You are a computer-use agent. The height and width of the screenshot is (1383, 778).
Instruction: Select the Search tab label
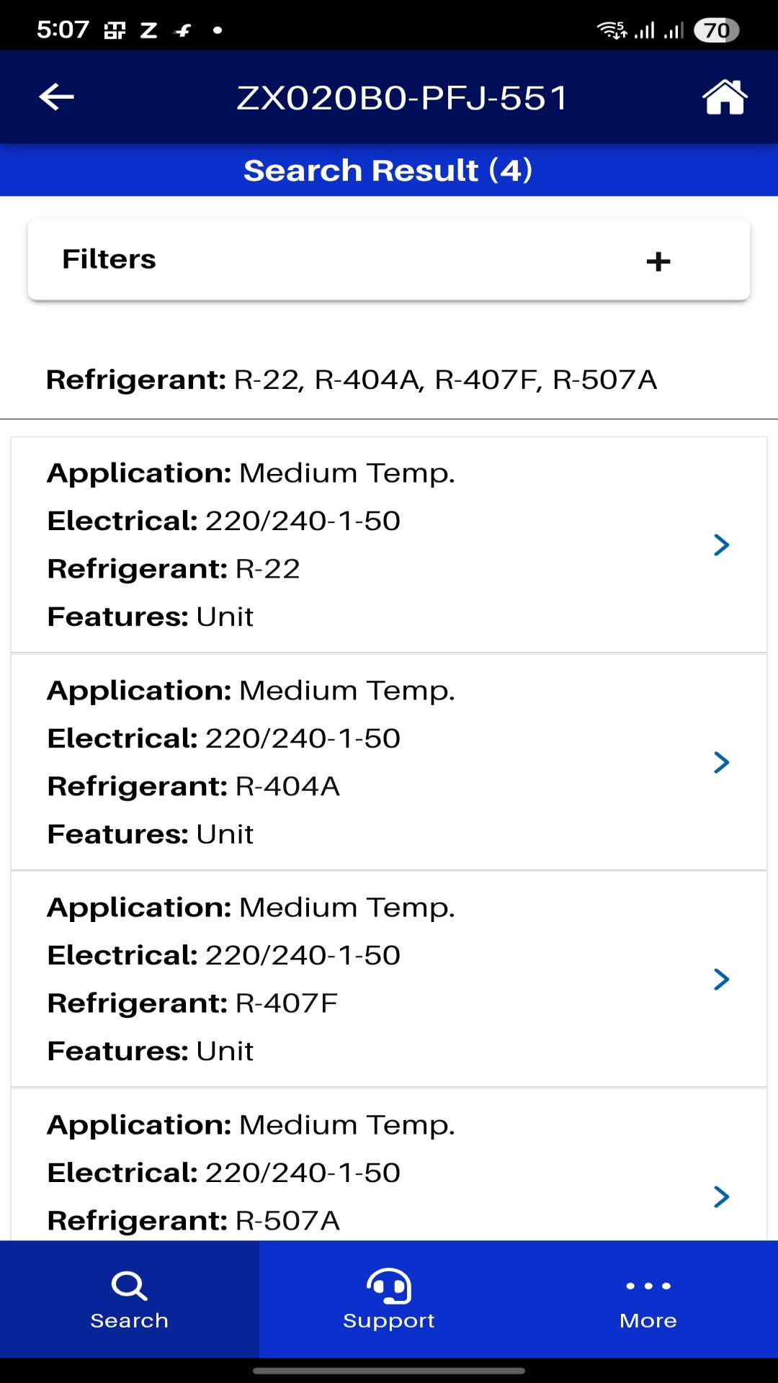[130, 1320]
